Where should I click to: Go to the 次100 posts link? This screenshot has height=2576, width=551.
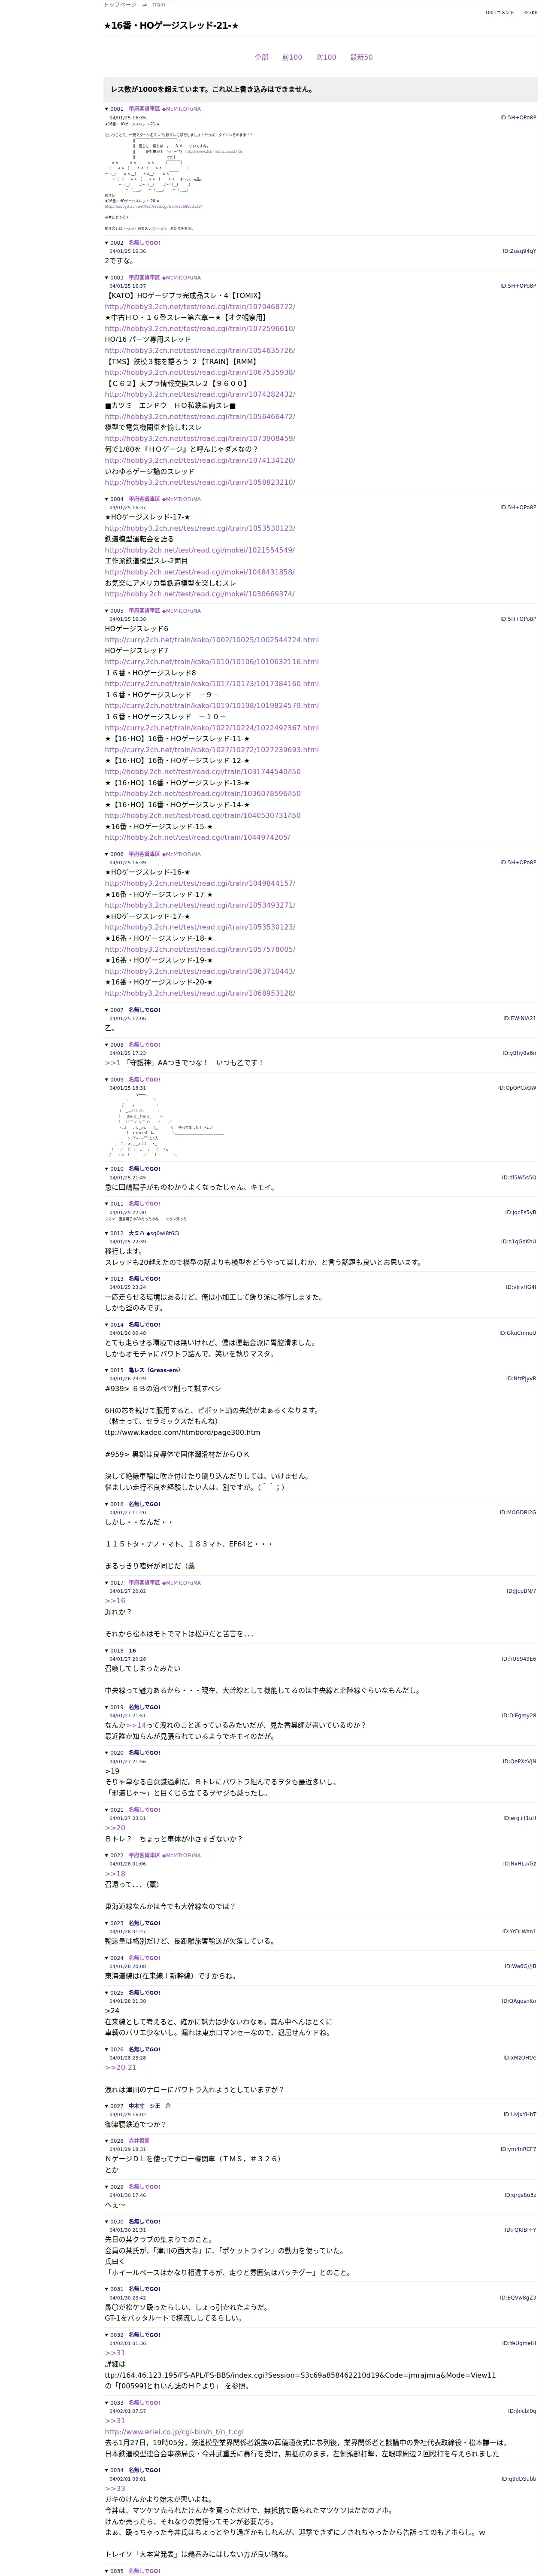[326, 58]
